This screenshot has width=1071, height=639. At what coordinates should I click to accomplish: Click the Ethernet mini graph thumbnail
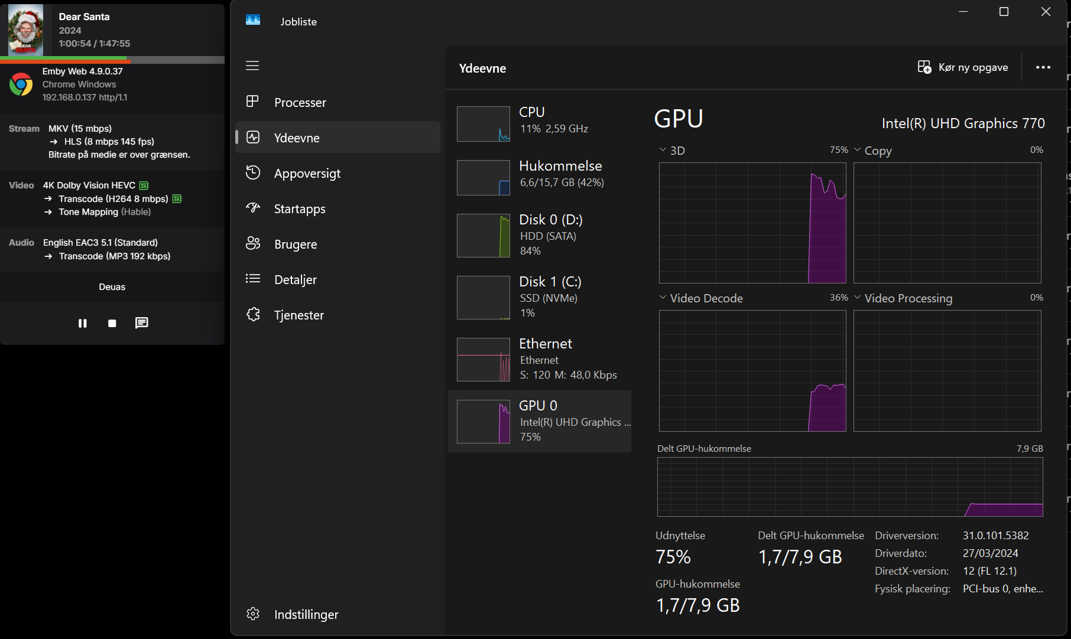tap(483, 360)
